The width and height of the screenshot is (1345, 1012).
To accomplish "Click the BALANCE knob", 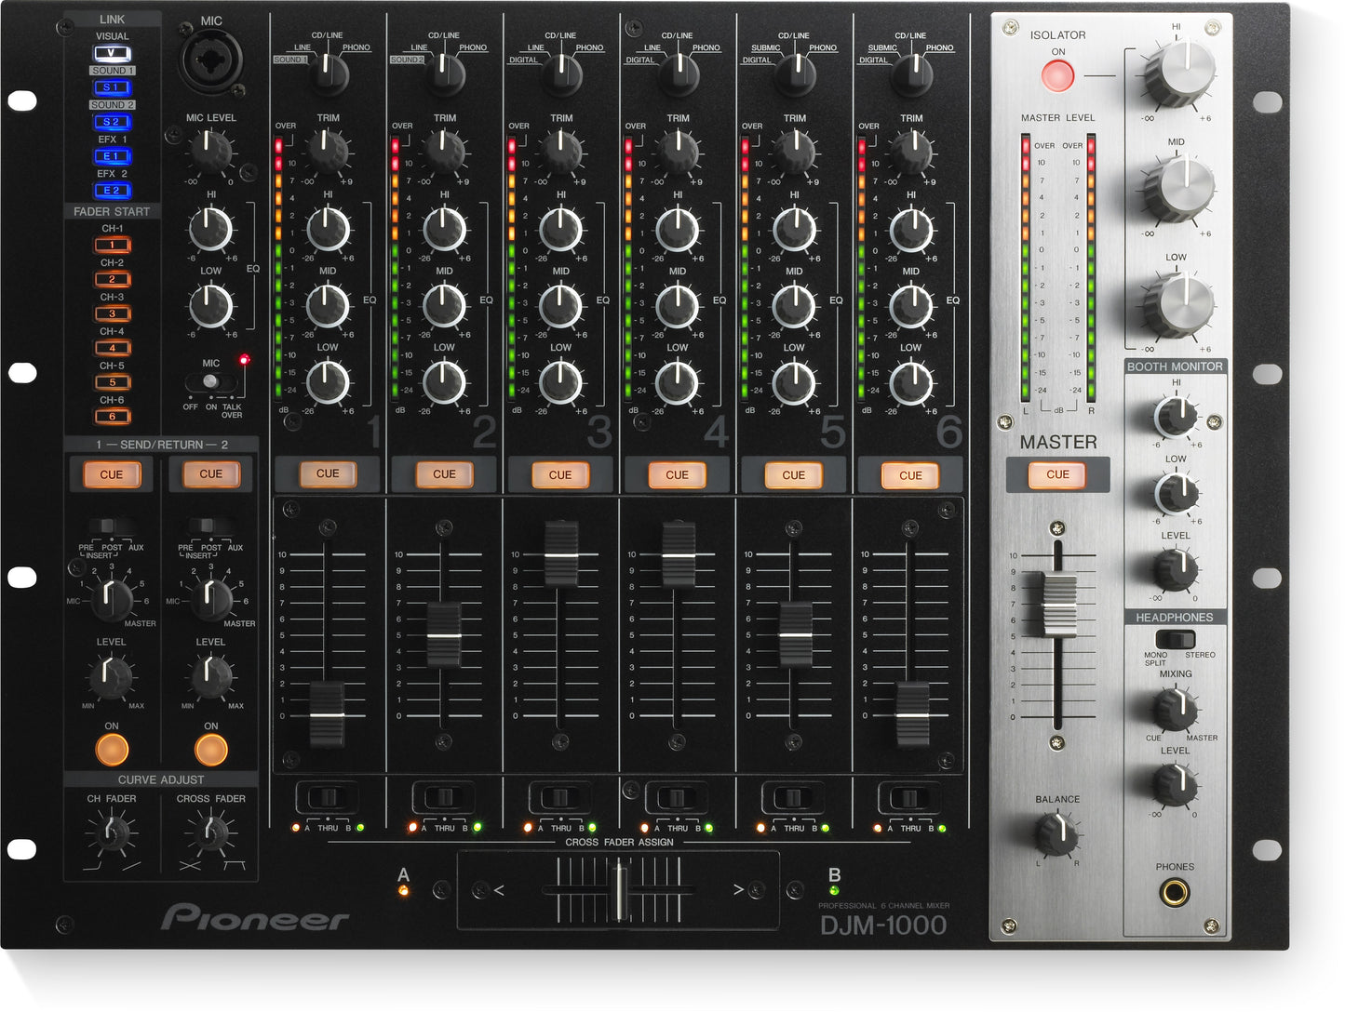I will [1057, 833].
